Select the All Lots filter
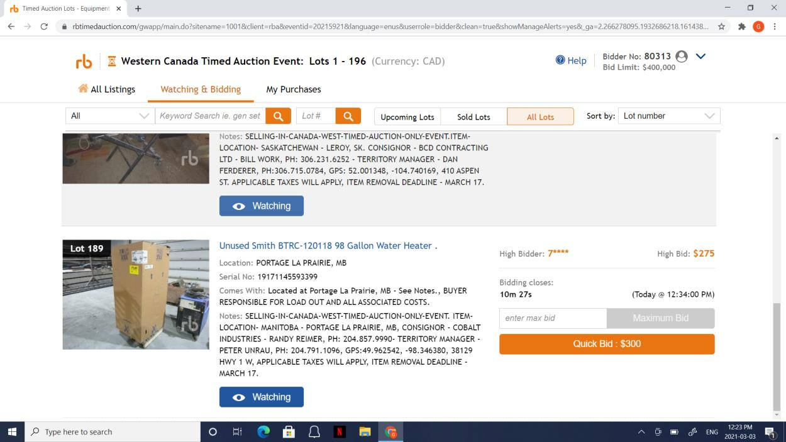This screenshot has width=786, height=442. 541,117
